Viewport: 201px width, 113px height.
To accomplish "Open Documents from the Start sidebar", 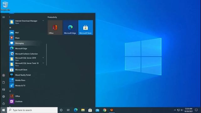I will point(3,82).
